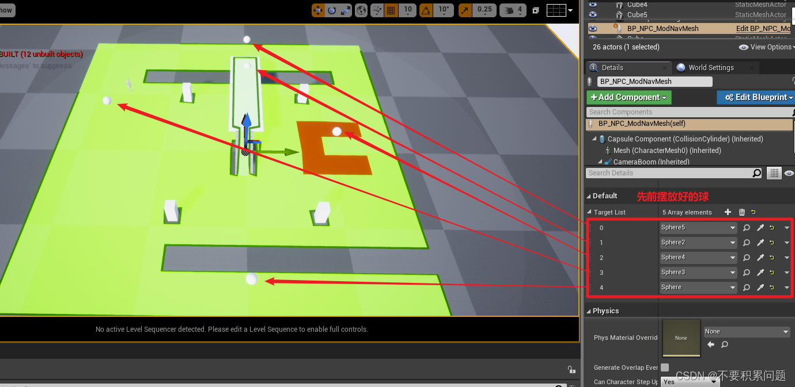
Task: Delete all Target List array elements via trash icon
Action: (x=742, y=212)
